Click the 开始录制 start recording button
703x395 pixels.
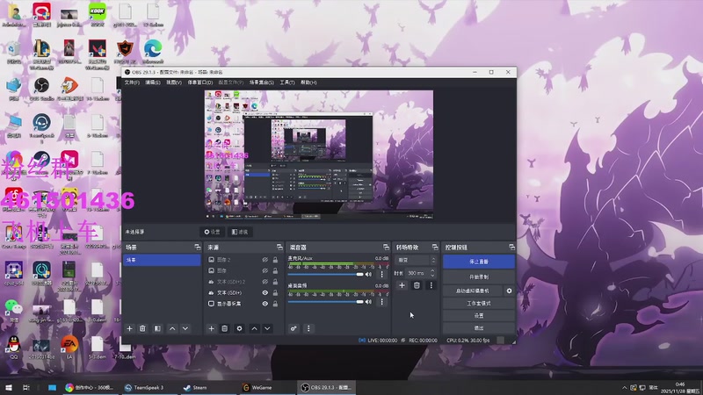[478, 277]
